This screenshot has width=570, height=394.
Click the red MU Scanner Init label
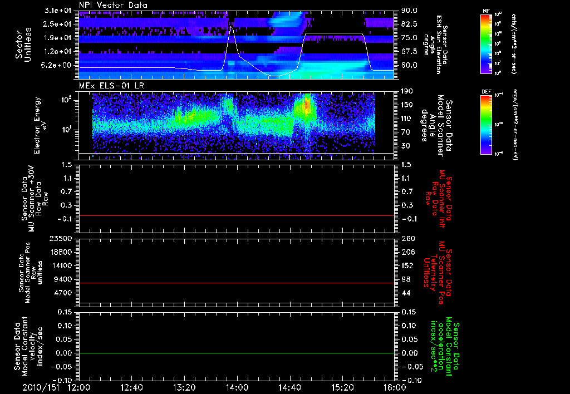click(x=438, y=199)
